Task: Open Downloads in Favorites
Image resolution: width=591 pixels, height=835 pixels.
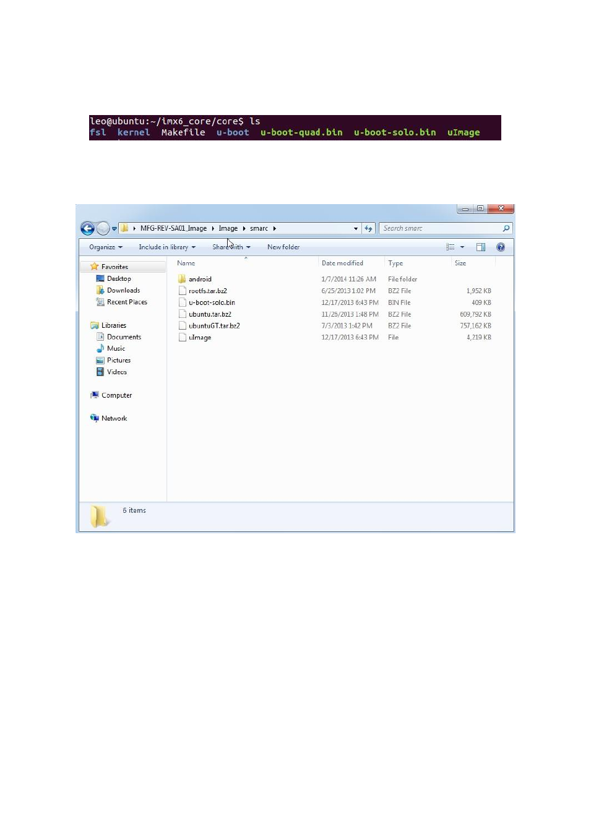Action: (x=123, y=290)
